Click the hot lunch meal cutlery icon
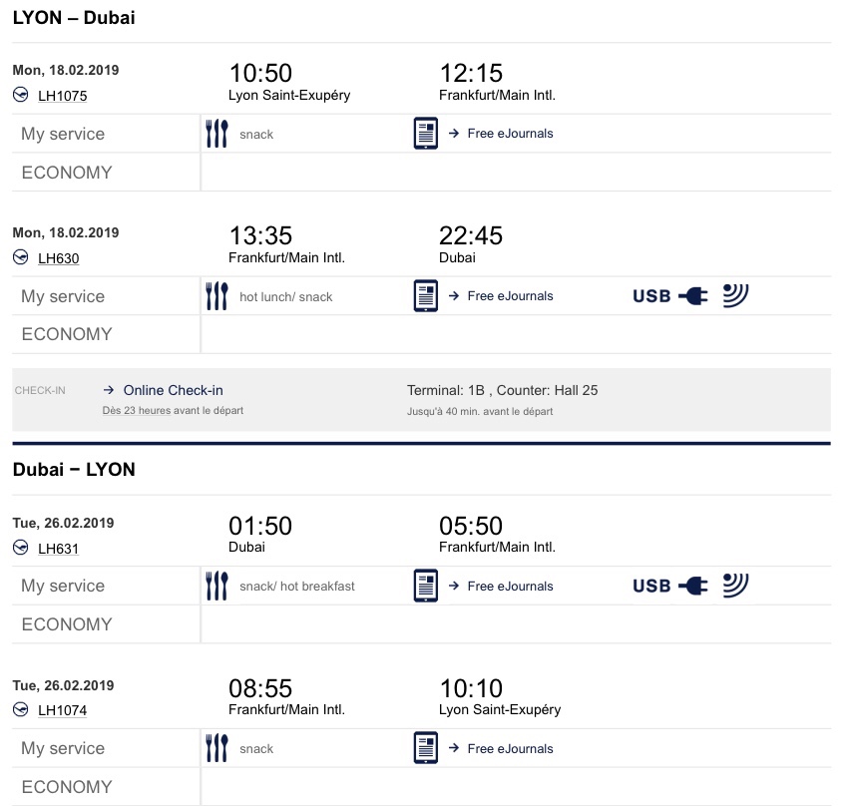The image size is (850, 806). [x=216, y=296]
